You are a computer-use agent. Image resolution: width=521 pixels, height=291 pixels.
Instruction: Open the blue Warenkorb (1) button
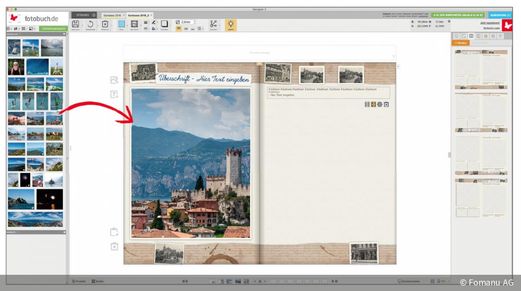click(500, 15)
